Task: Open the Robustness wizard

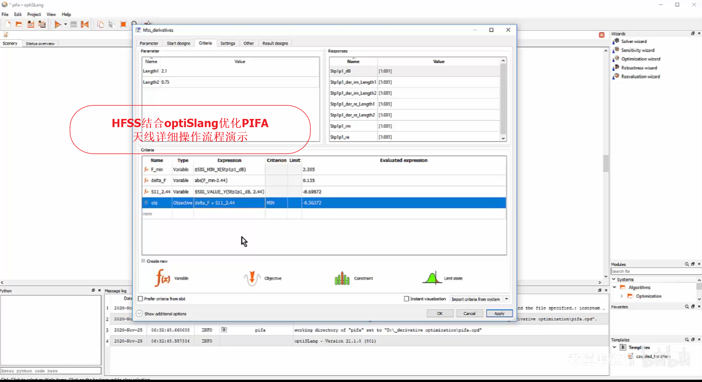Action: [x=639, y=68]
